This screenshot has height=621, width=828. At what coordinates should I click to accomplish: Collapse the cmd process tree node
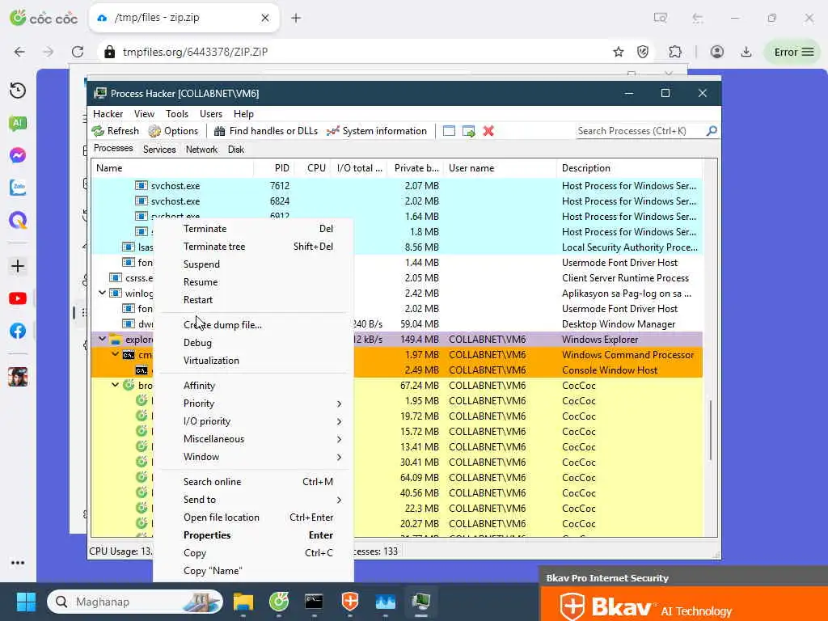point(115,354)
